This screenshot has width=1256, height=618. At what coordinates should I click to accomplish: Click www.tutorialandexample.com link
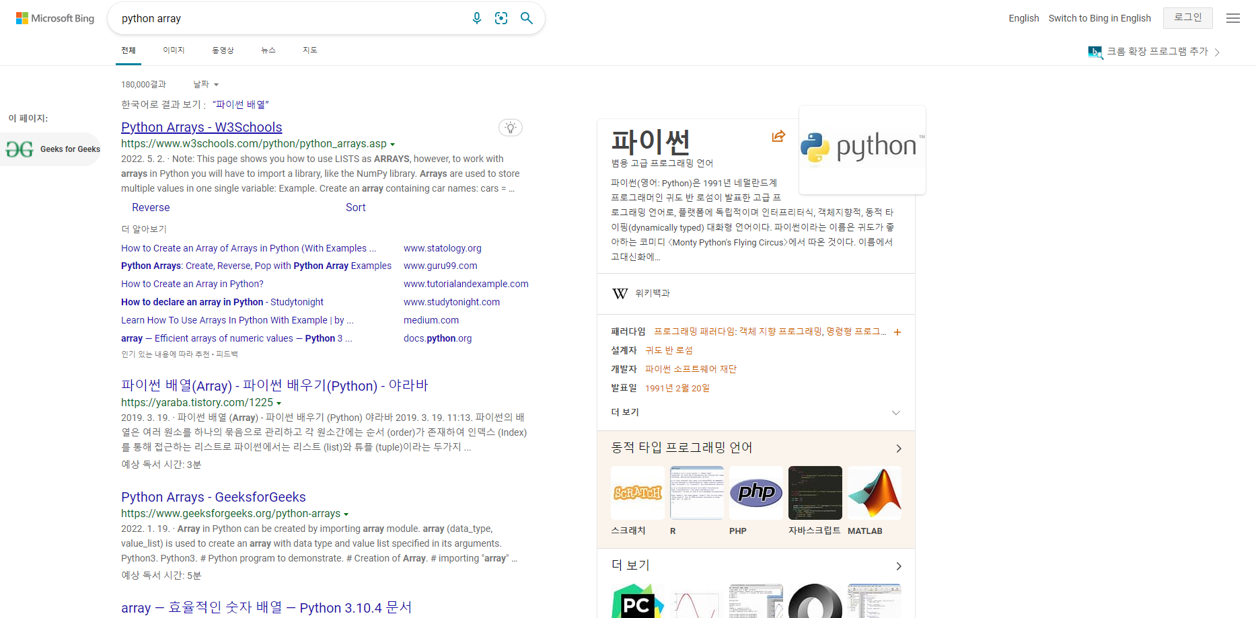click(466, 284)
